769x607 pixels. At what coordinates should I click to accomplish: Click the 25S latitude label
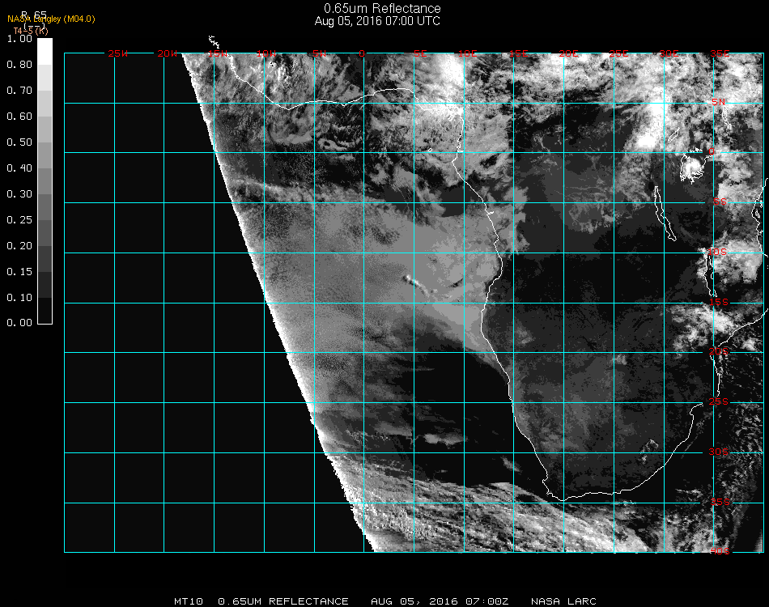(719, 401)
